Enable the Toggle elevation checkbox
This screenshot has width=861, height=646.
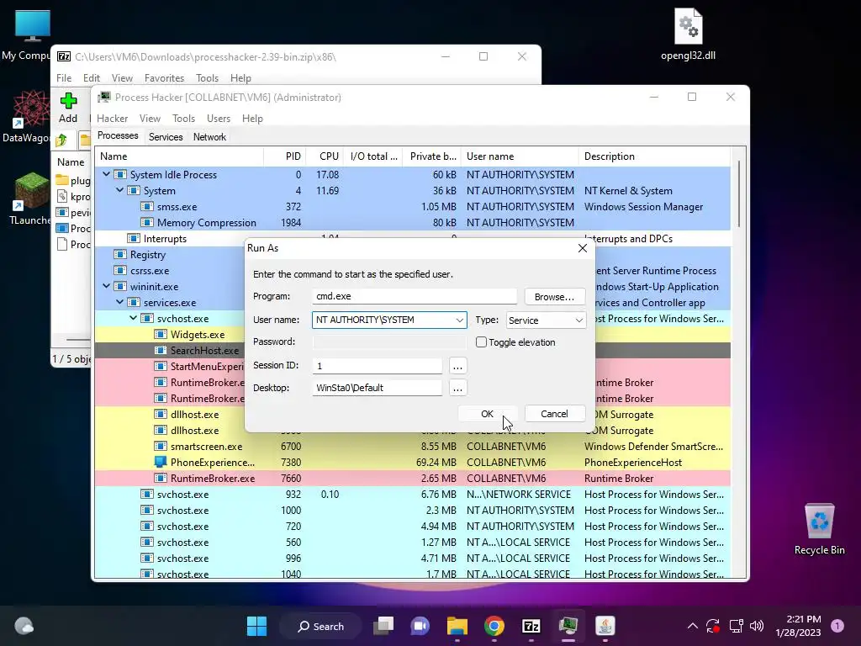click(x=481, y=342)
